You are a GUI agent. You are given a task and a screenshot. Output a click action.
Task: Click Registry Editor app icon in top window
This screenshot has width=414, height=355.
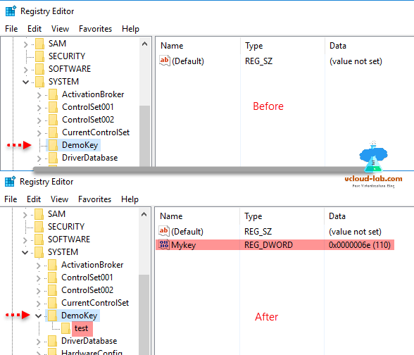point(11,11)
